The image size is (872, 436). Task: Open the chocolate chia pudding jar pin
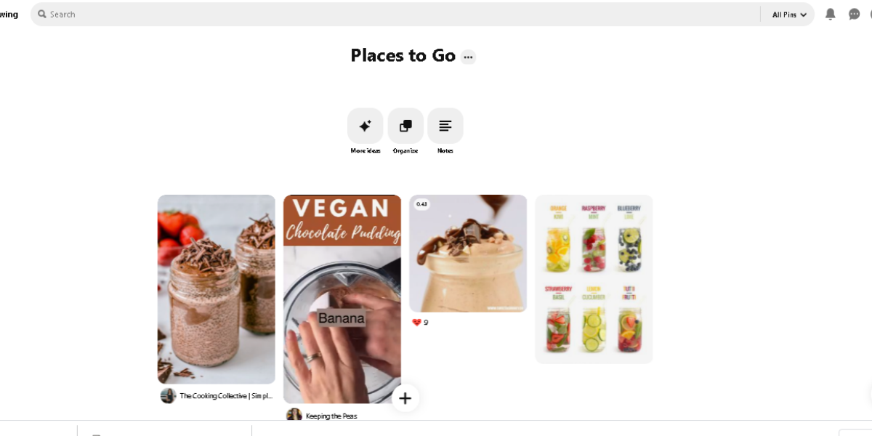(217, 289)
